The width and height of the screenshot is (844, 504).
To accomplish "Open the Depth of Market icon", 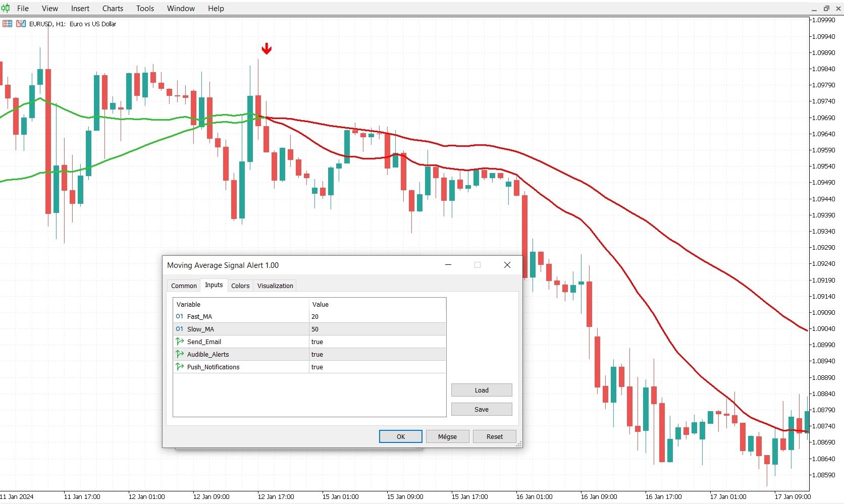I will pyautogui.click(x=7, y=23).
